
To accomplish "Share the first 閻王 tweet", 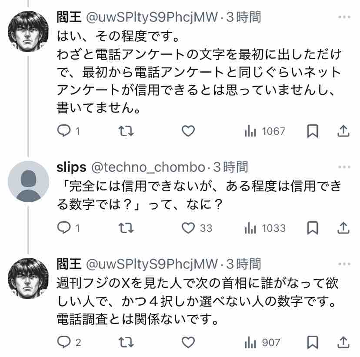I will [343, 131].
